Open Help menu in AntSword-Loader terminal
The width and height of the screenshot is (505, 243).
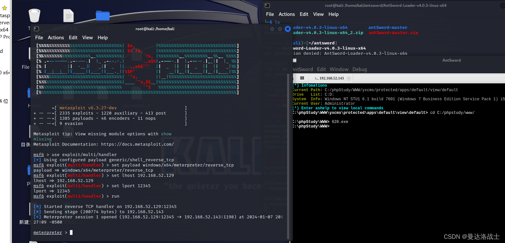pos(334,14)
